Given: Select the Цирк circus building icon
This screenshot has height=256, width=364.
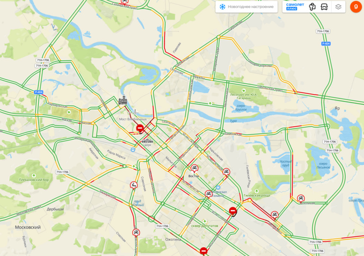Looking at the screenshot, I should 147,141.
